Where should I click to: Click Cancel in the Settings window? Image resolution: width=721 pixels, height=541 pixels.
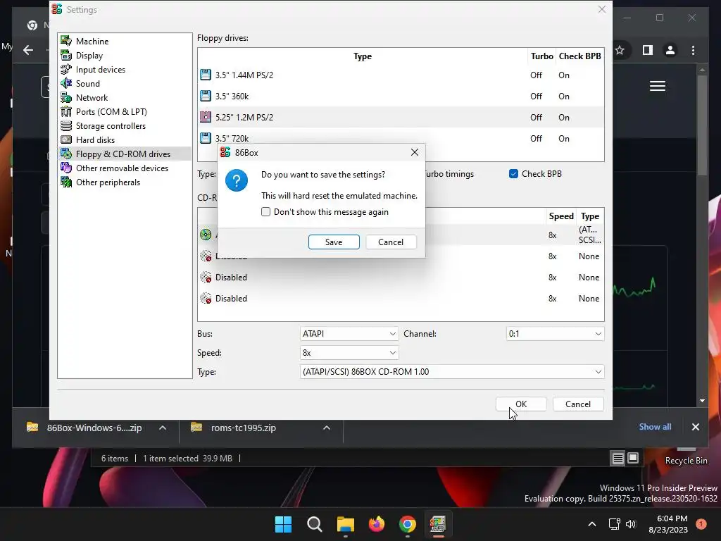pos(578,404)
